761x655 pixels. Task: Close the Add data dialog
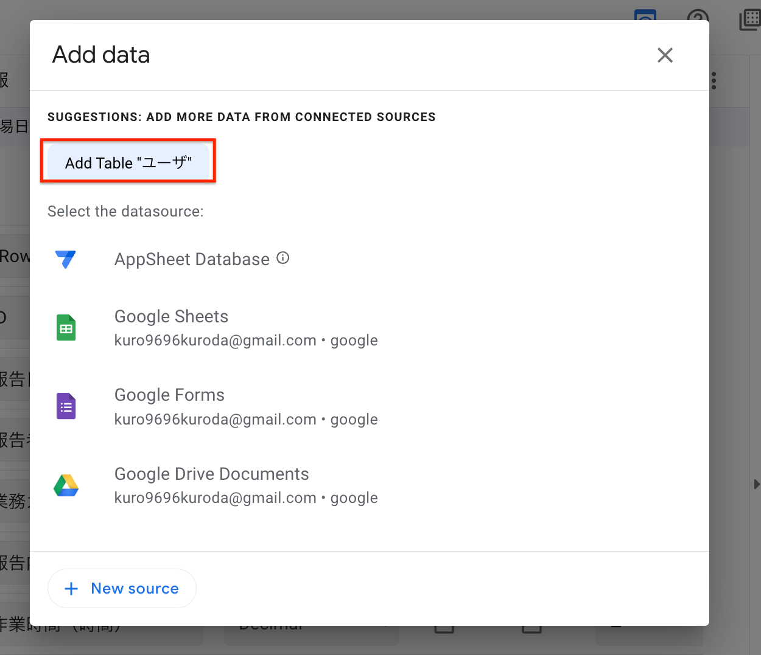pos(665,55)
